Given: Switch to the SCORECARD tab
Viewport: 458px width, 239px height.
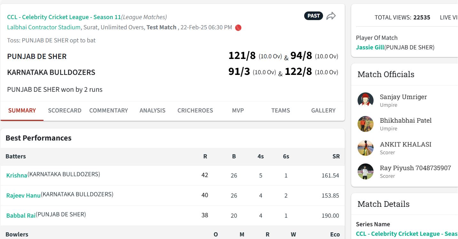Looking at the screenshot, I should pos(65,110).
